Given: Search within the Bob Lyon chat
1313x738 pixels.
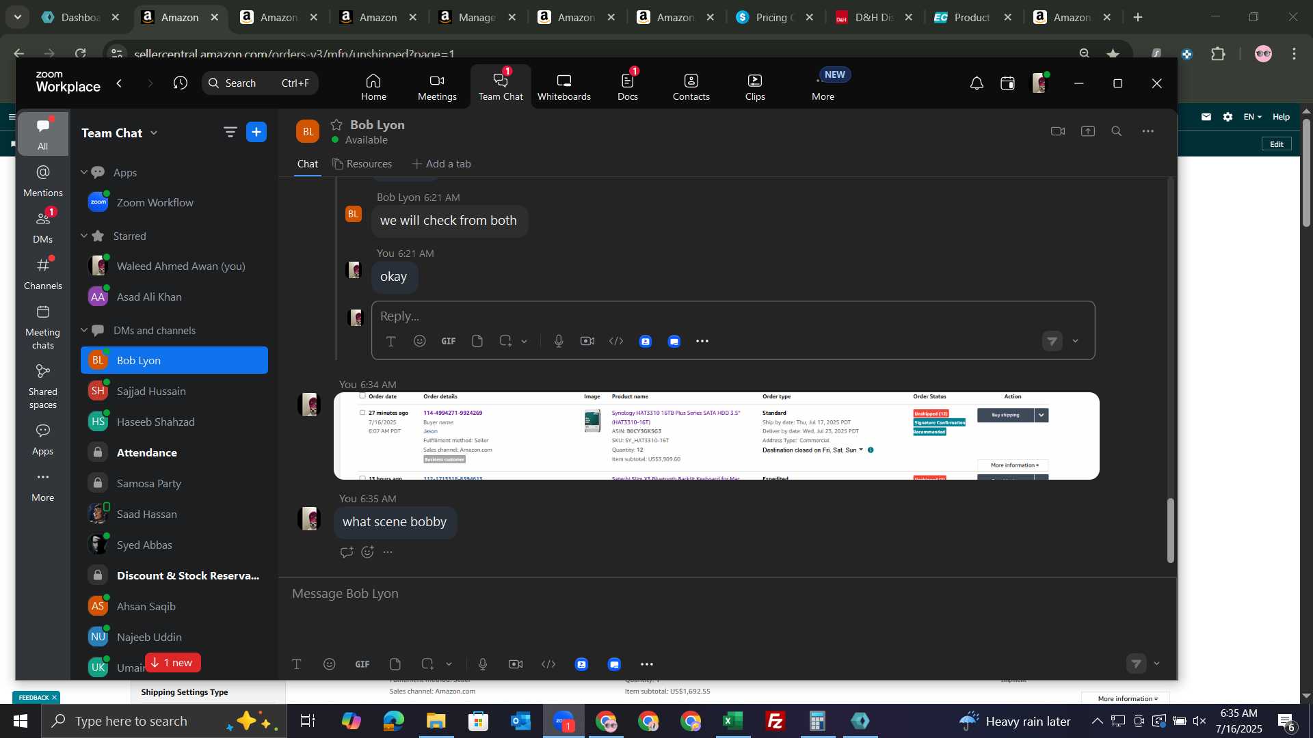Looking at the screenshot, I should click(1117, 131).
